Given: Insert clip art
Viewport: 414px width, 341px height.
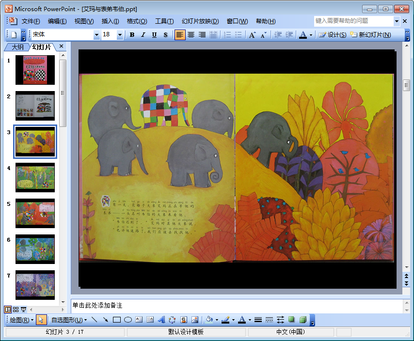Looking at the screenshot, I should coord(184,320).
